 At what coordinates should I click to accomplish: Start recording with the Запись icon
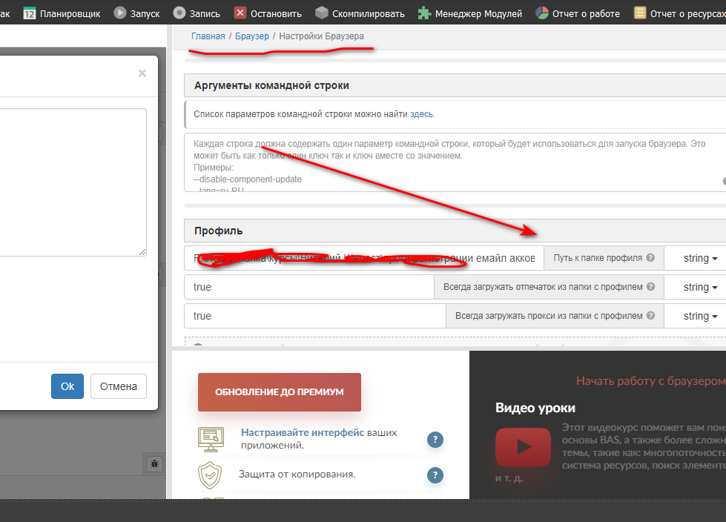179,13
